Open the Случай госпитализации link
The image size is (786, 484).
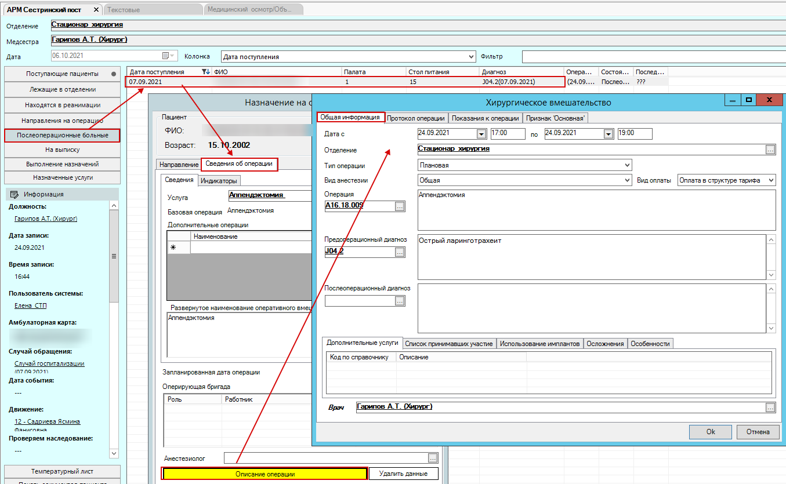click(x=49, y=363)
